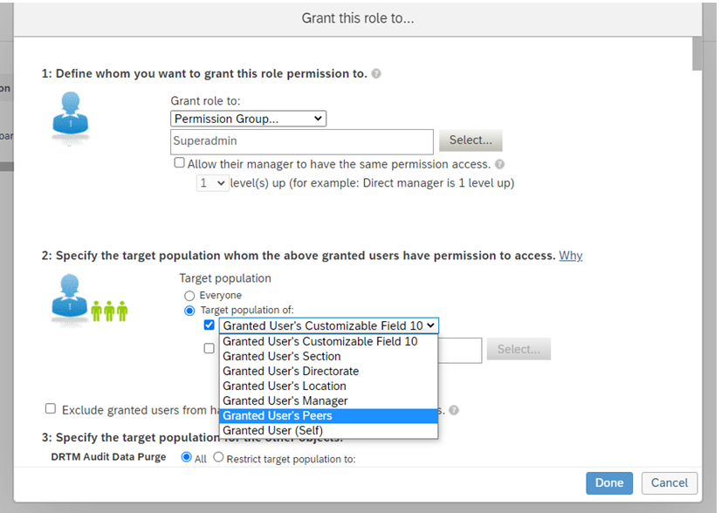This screenshot has height=513, width=721.
Task: Click help icon beside step 1 heading
Action: (376, 73)
